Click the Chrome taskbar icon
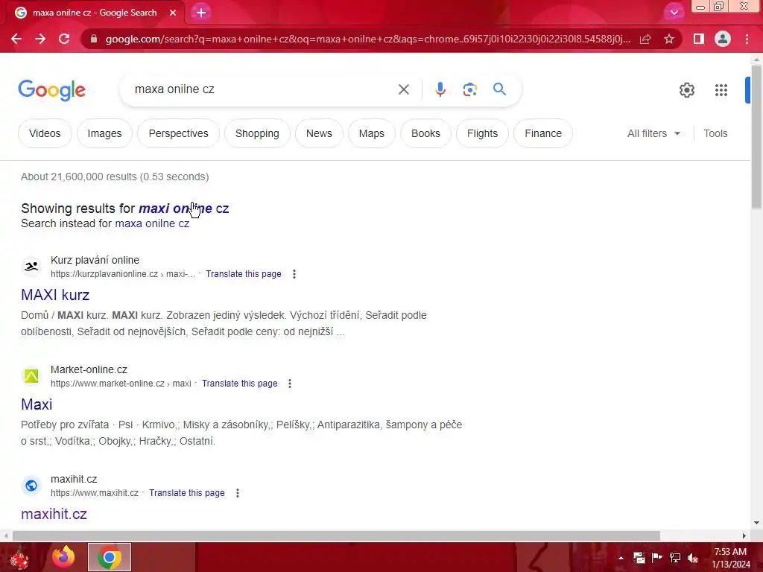Viewport: 763px width, 572px height. 110,557
